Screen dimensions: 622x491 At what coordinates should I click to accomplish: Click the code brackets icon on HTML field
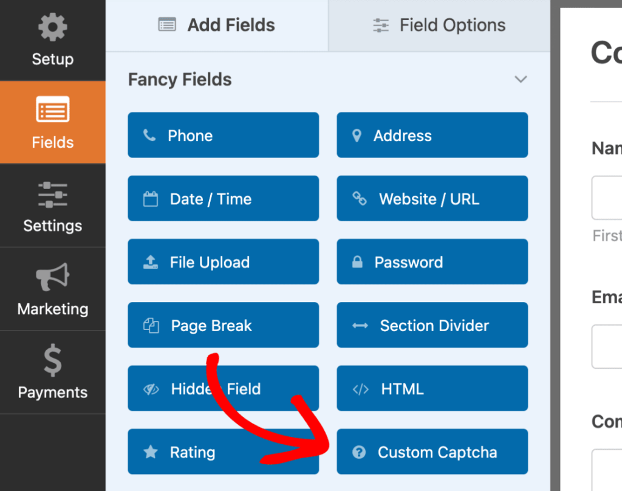362,388
